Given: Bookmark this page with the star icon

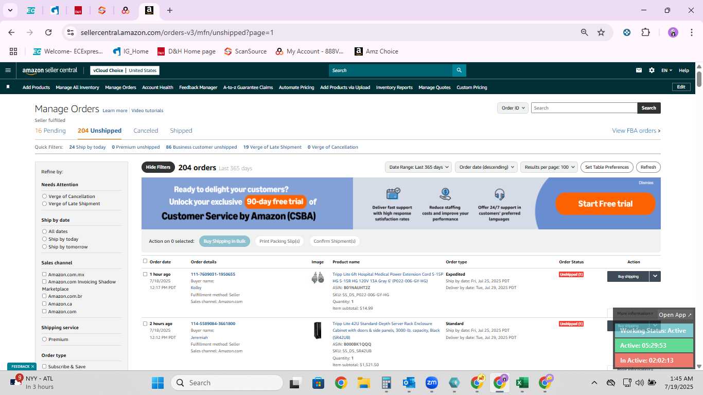Looking at the screenshot, I should point(601,32).
